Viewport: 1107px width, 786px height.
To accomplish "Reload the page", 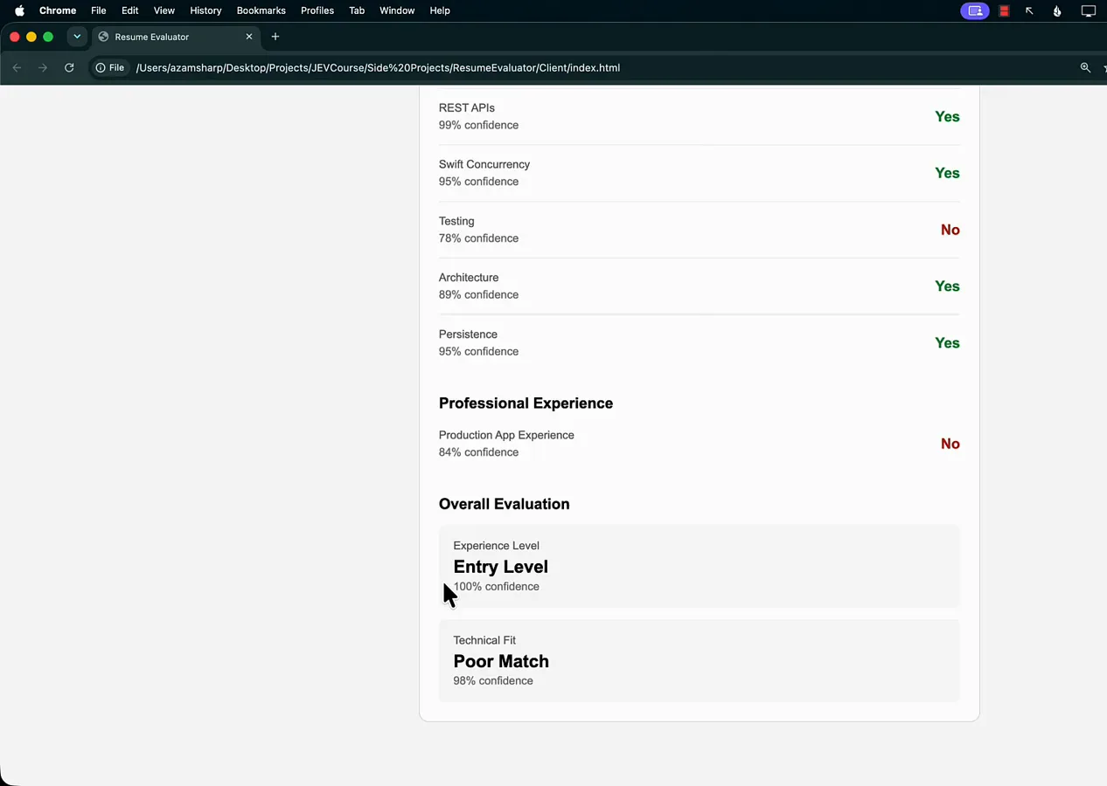I will click(69, 67).
